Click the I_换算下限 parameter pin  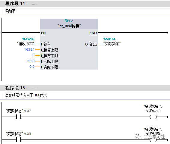pyautogui.click(x=49, y=56)
